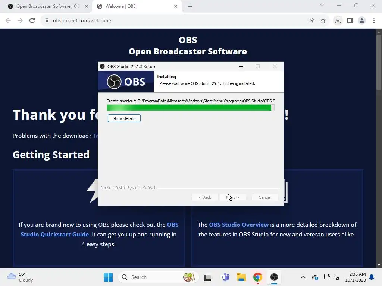Reload the current page
Viewport: 382px width, 286px height.
(32, 21)
